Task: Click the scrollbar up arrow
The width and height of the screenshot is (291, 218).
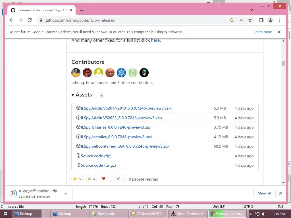Action: (x=283, y=41)
